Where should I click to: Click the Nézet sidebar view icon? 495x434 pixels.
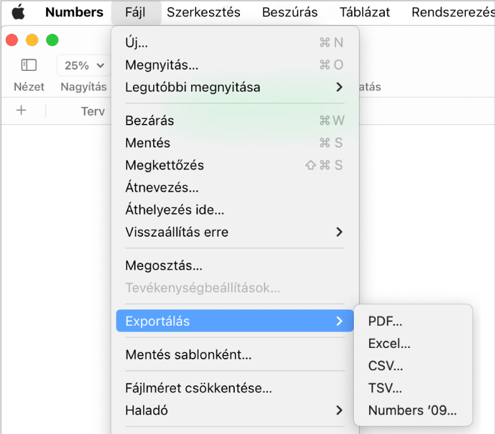click(x=28, y=65)
